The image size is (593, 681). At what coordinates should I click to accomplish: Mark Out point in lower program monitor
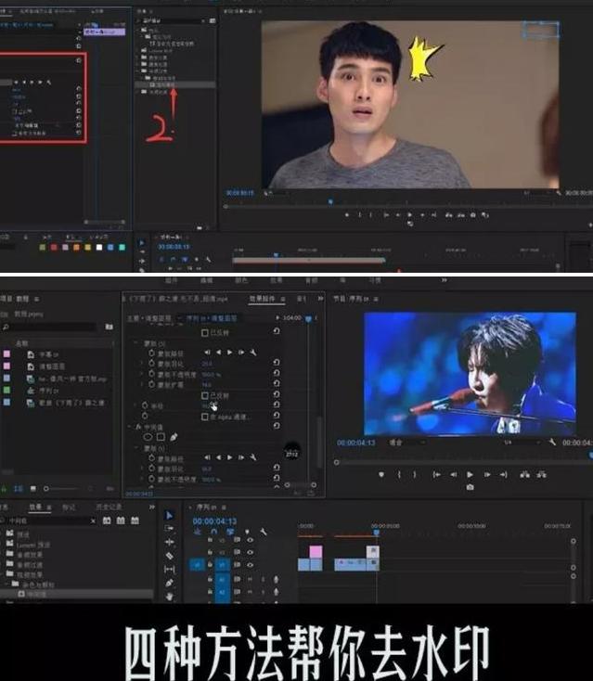point(415,475)
